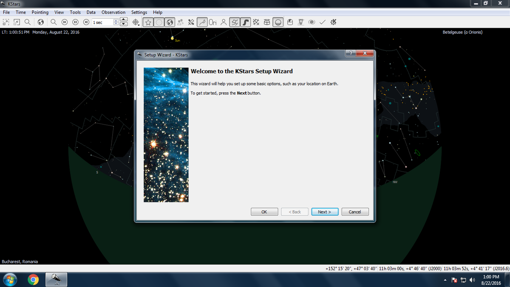Screen dimensions: 510x287
Task: Toggle constellation lines display
Action: (x=202, y=22)
